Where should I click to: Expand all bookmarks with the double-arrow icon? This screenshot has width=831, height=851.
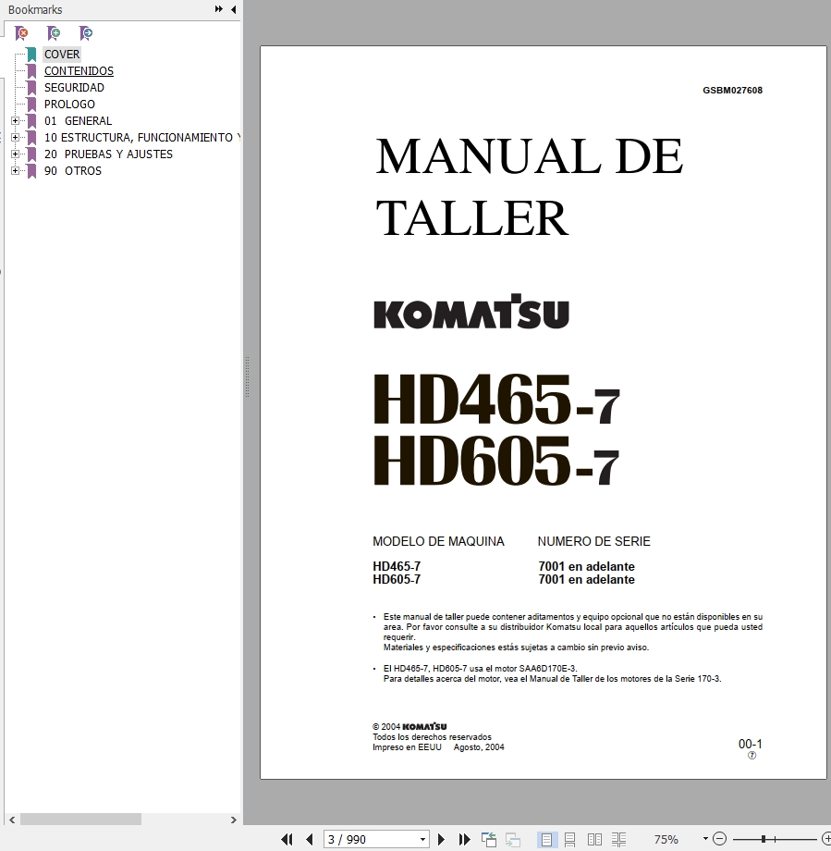pyautogui.click(x=218, y=9)
